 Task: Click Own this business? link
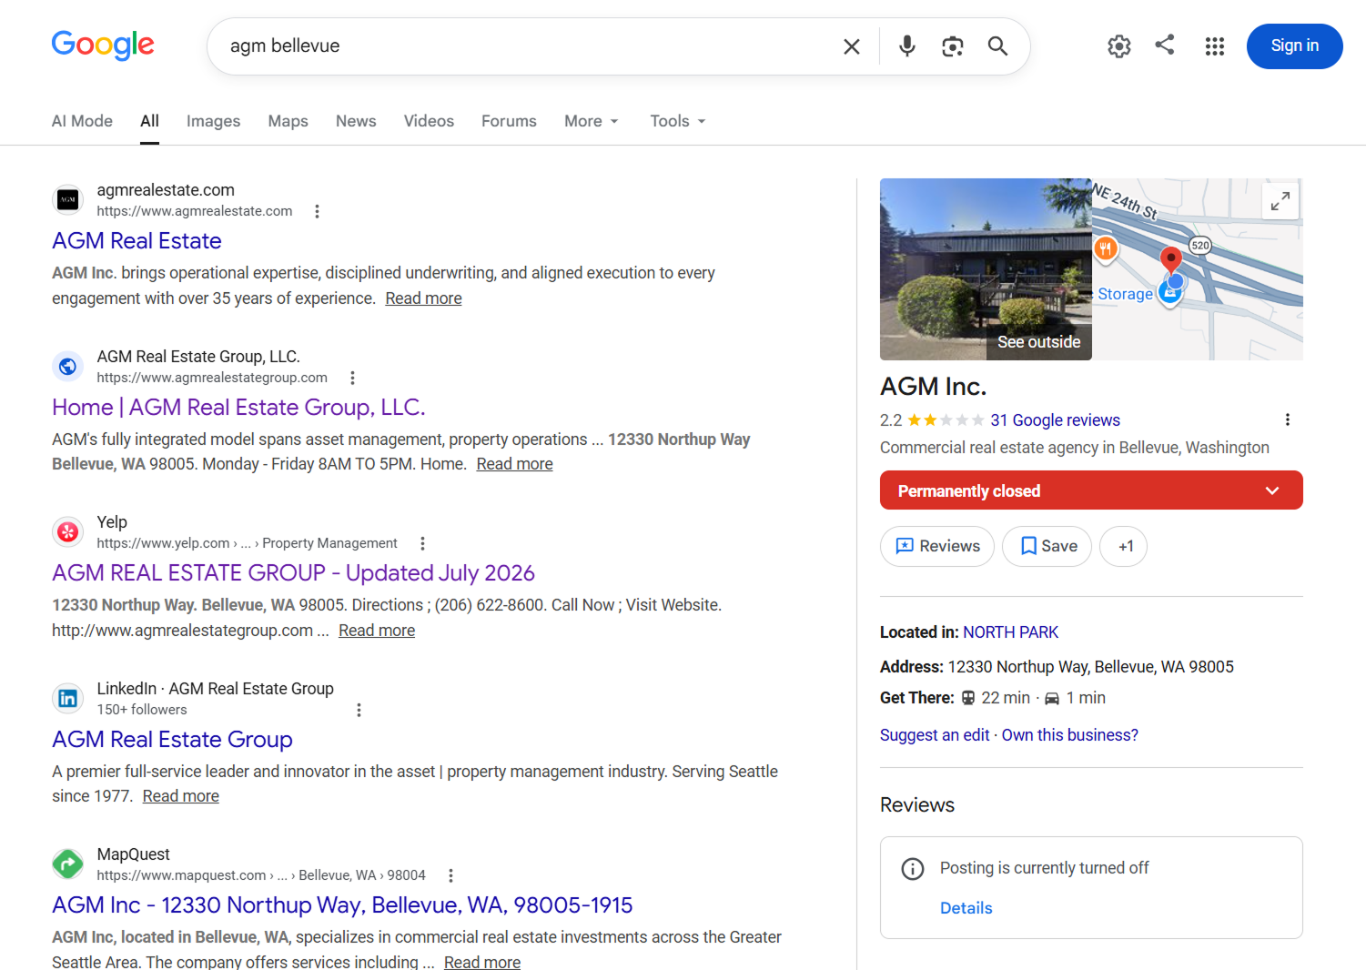click(1070, 735)
